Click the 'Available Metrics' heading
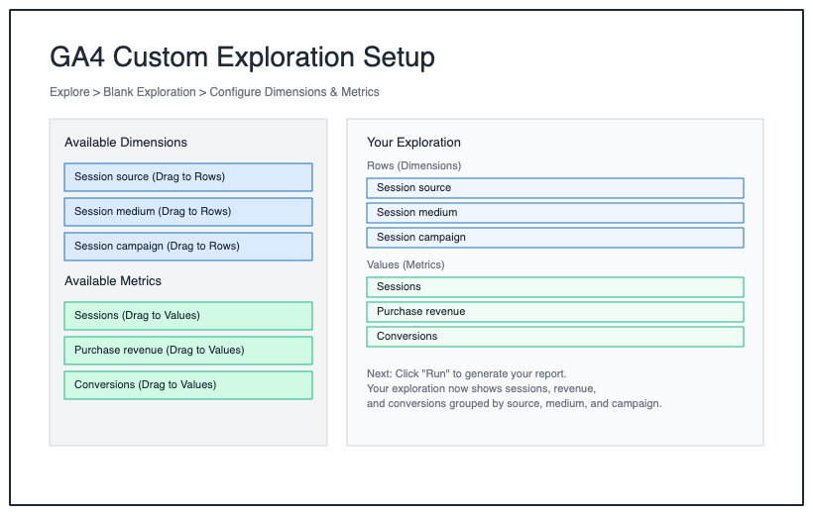 tap(112, 281)
